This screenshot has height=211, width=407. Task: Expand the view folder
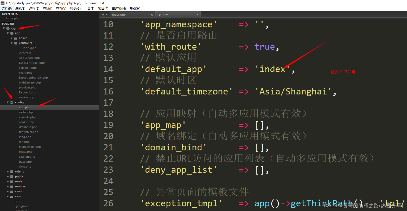pyautogui.click(x=8, y=196)
